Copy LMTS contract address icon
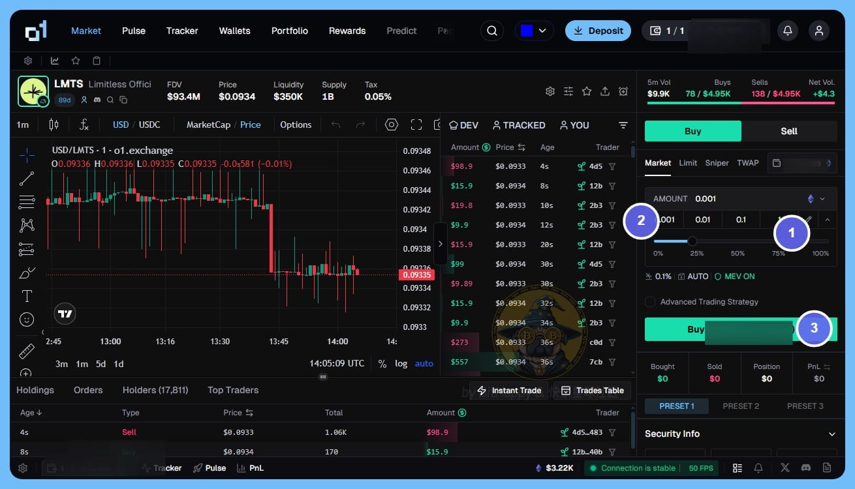Image resolution: width=855 pixels, height=489 pixels. 123,100
